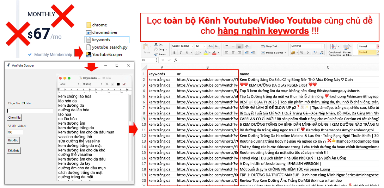
Task: Click the increase indent icon
Action: (253, 52)
